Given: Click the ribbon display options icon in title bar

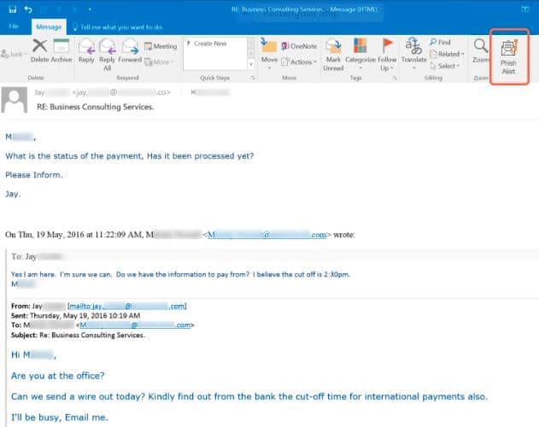Looking at the screenshot, I should 525,9.
